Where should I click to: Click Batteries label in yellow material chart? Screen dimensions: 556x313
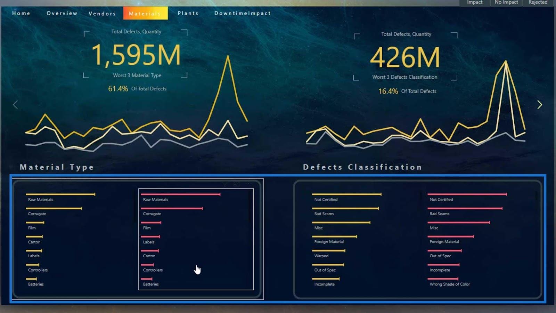[x=36, y=284]
